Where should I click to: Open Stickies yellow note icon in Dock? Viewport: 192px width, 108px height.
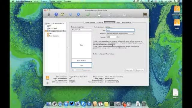pyautogui.click(x=106, y=104)
